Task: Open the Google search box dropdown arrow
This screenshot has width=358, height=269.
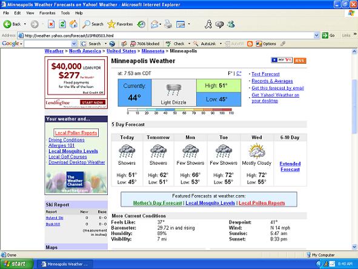Action: click(74, 44)
